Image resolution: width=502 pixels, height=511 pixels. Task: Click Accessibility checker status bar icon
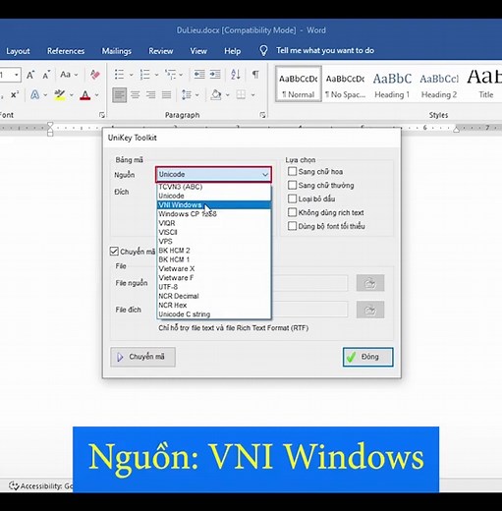point(14,485)
